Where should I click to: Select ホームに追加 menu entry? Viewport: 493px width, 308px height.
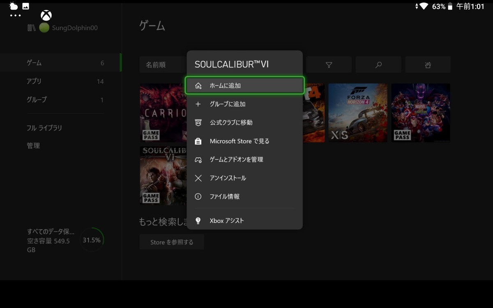click(245, 86)
